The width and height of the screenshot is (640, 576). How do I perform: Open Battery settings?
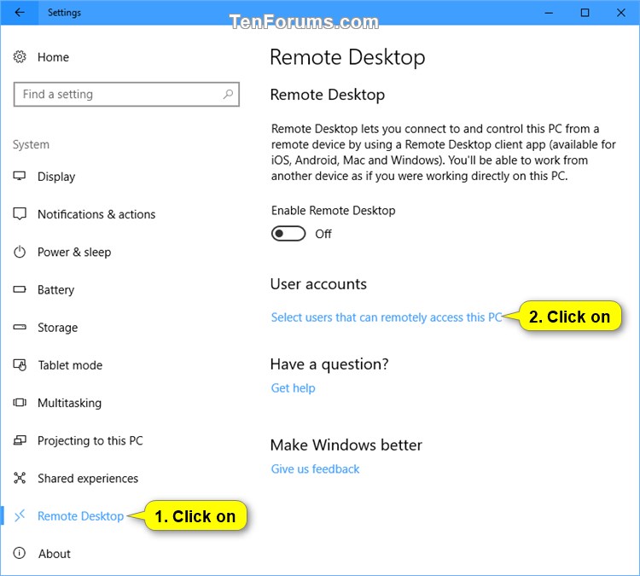56,290
